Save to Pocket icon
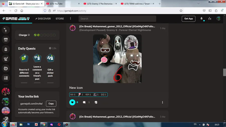The height and width of the screenshot is (127, 226). point(204,11)
